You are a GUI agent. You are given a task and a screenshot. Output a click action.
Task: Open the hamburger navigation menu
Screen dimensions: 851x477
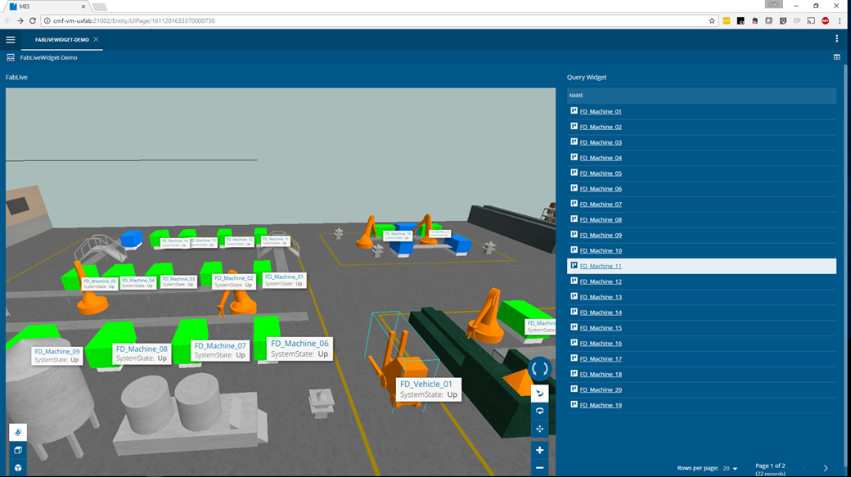[x=11, y=39]
